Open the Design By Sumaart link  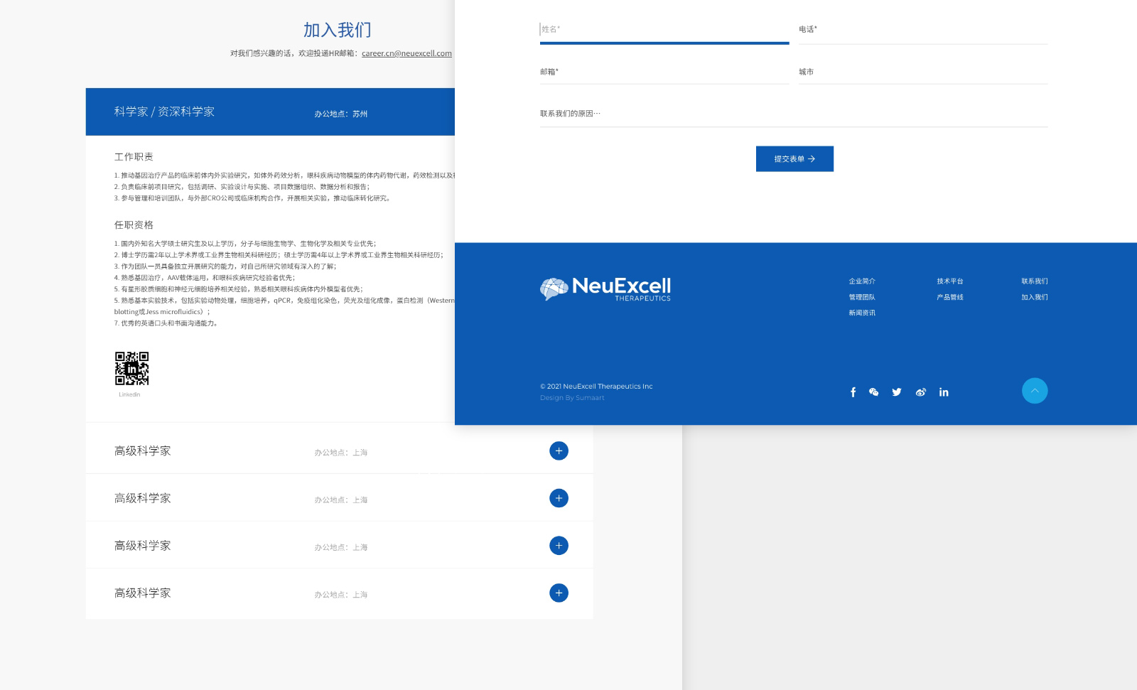tap(572, 398)
